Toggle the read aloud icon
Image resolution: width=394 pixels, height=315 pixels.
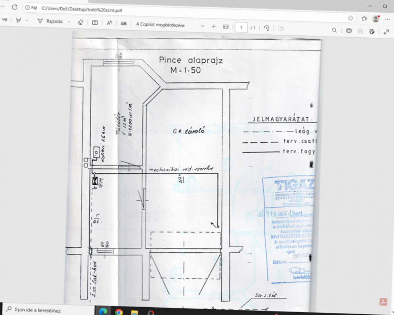pos(109,23)
